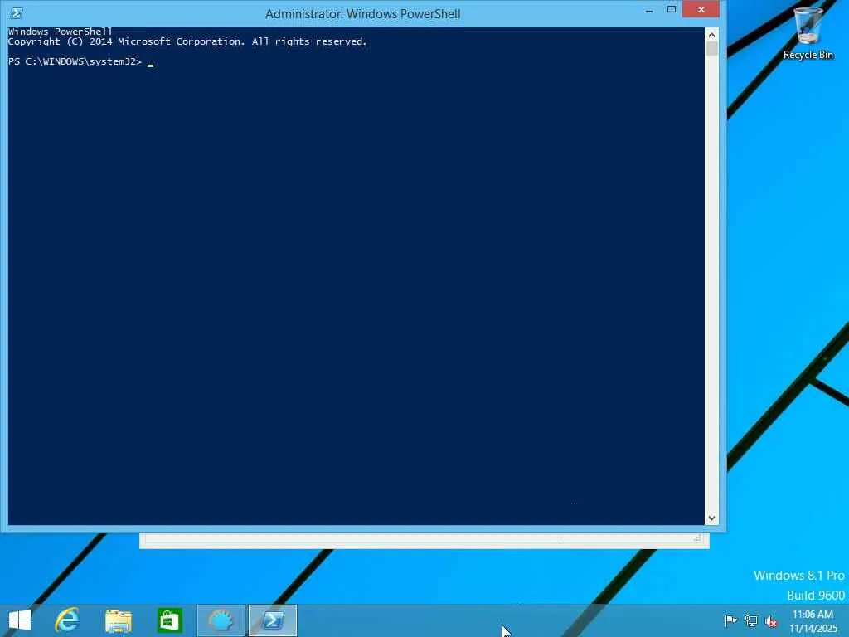
Task: Open the network status tray icon
Action: [x=751, y=620]
